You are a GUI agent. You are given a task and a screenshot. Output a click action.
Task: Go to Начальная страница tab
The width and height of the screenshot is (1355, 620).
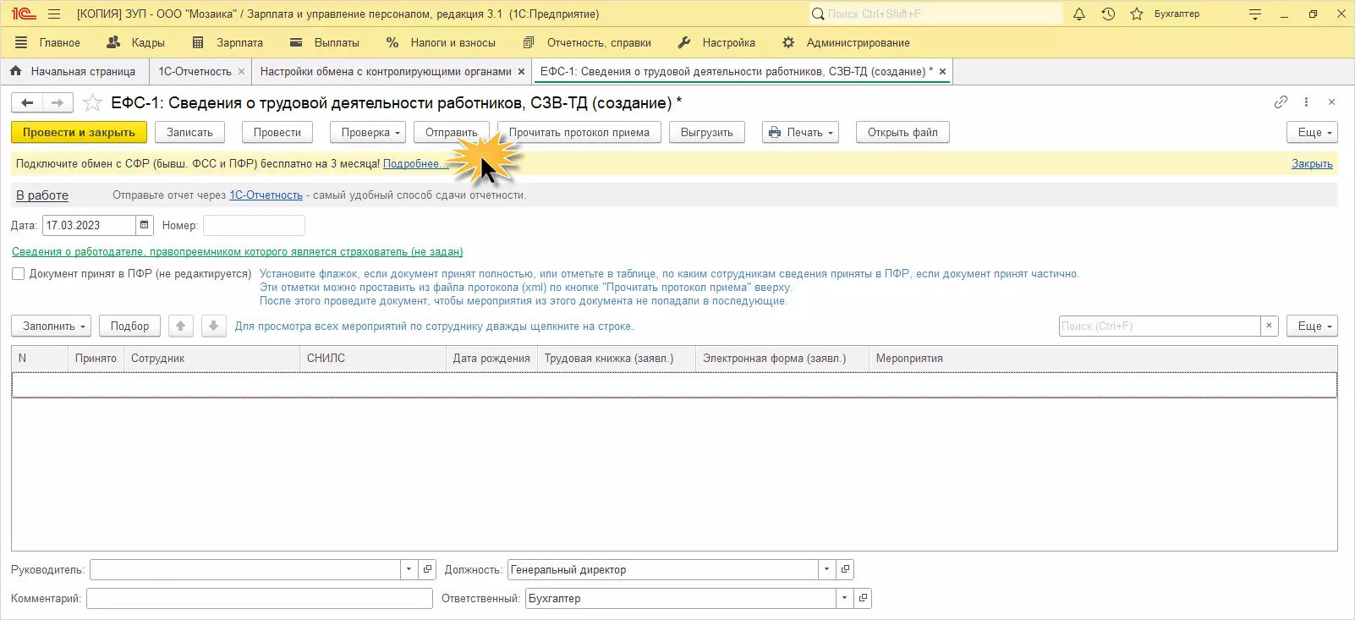[x=74, y=72]
